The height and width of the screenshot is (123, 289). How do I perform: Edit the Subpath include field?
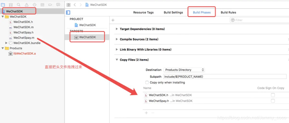tap(225, 77)
